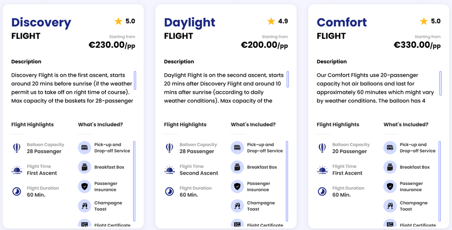
Task: Click the balloon capacity icon in the Comfort card
Action: click(x=322, y=148)
